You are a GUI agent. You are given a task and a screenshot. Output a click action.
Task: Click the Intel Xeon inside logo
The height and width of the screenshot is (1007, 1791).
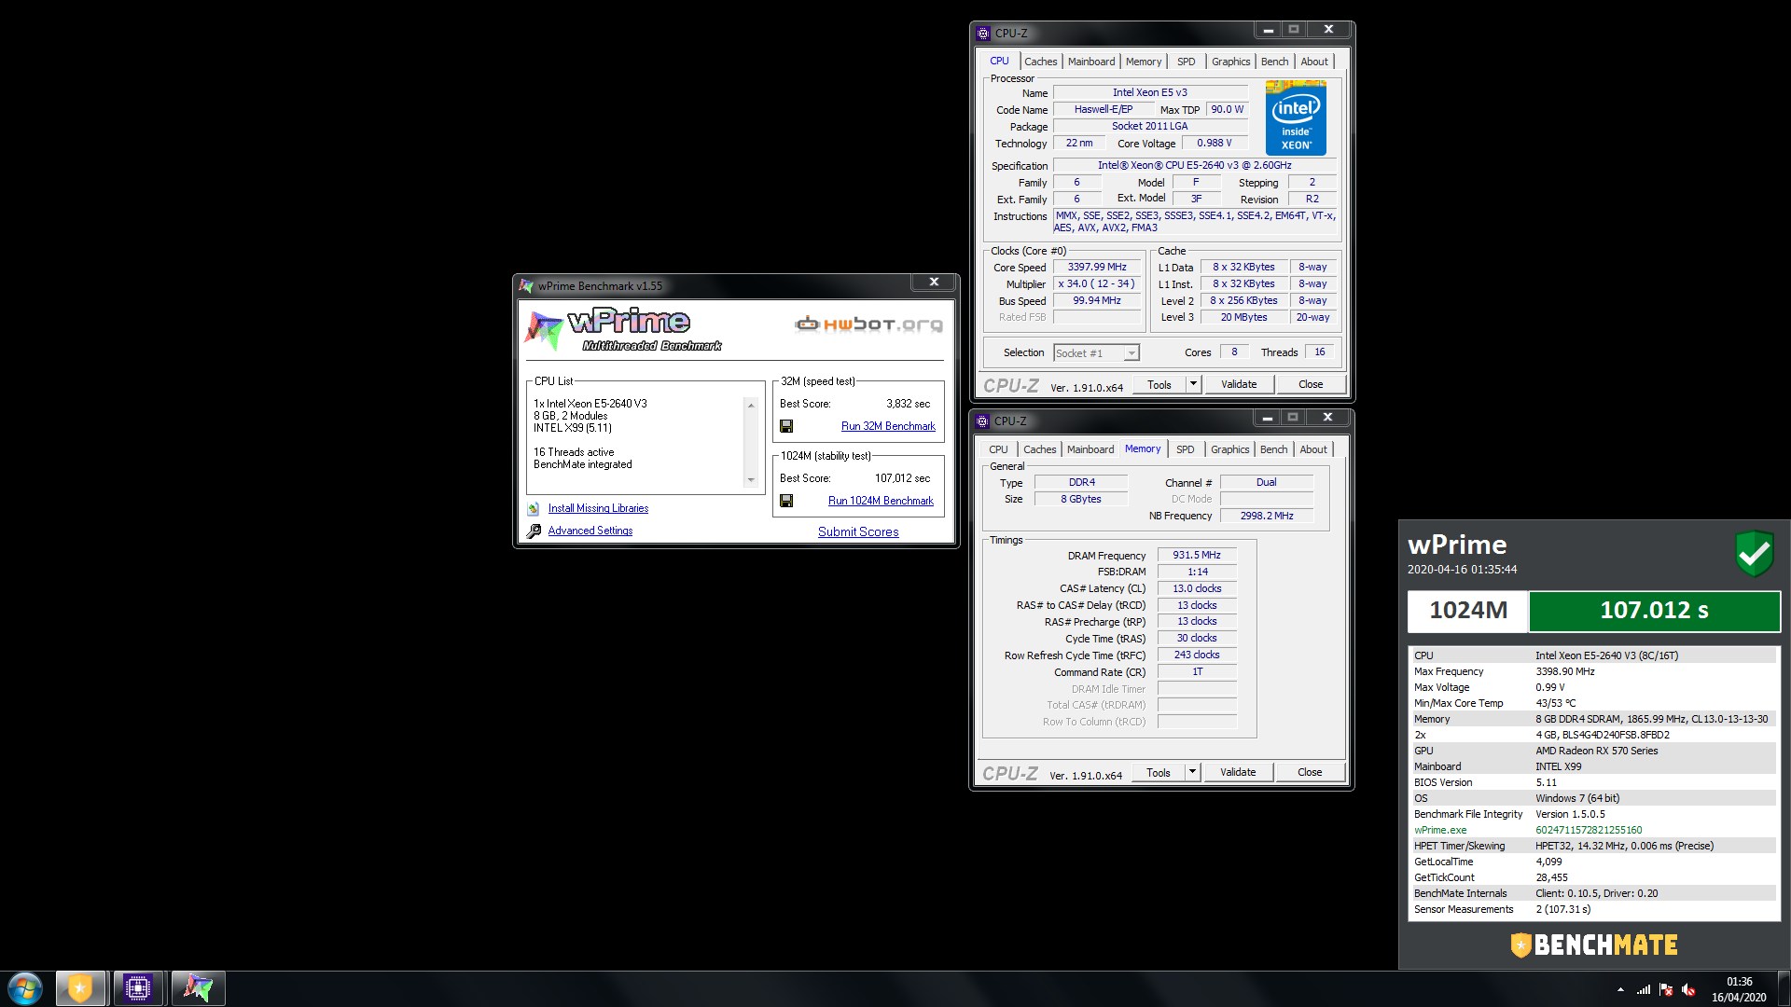pos(1296,117)
